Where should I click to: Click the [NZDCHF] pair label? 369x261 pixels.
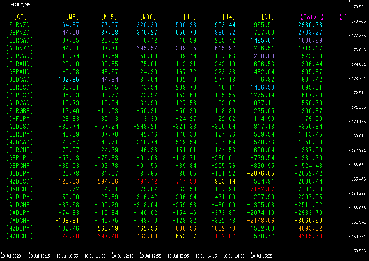[20, 236]
